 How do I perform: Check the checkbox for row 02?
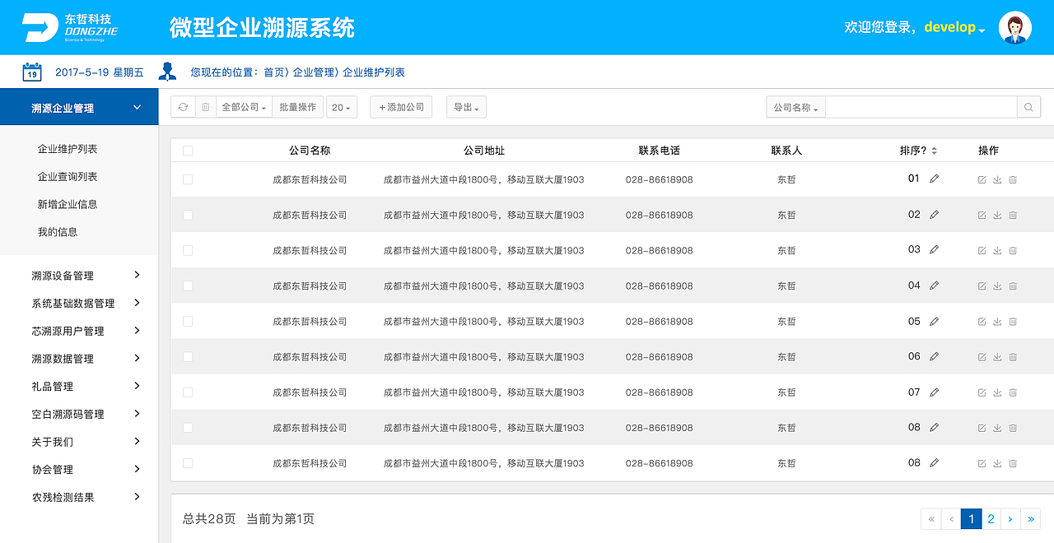188,215
